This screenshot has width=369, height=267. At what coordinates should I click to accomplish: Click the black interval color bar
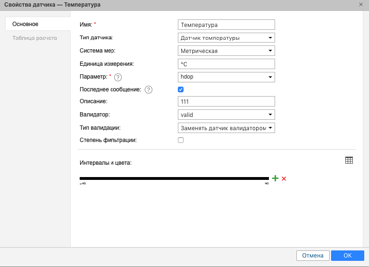point(174,178)
